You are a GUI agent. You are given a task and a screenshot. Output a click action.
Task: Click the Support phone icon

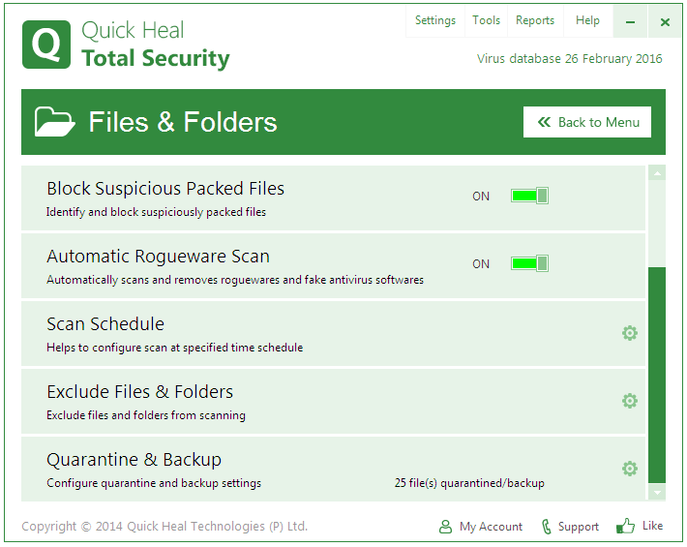(x=547, y=527)
